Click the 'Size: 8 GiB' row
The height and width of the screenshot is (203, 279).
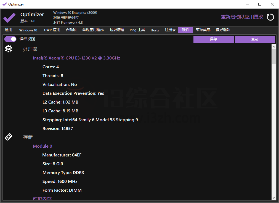coord(53,164)
